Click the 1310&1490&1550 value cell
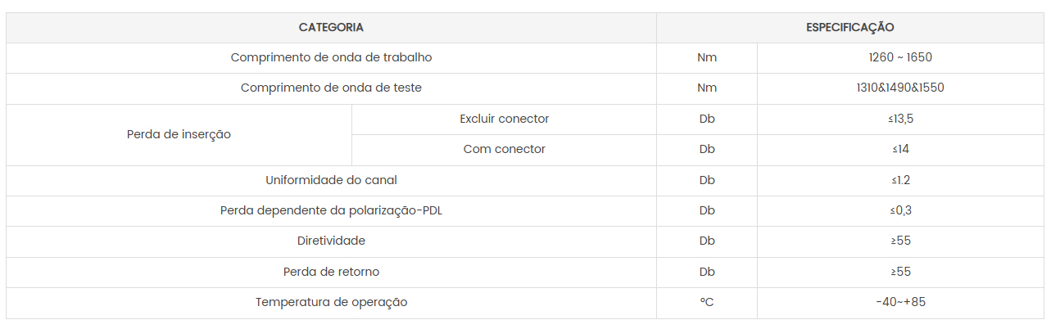Image resolution: width=1051 pixels, height=329 pixels. tap(900, 88)
